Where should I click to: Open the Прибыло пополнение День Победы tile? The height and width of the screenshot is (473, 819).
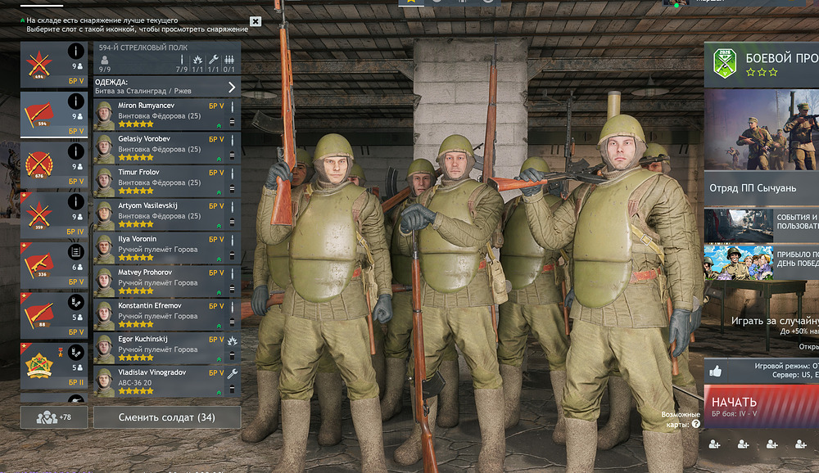click(x=762, y=263)
